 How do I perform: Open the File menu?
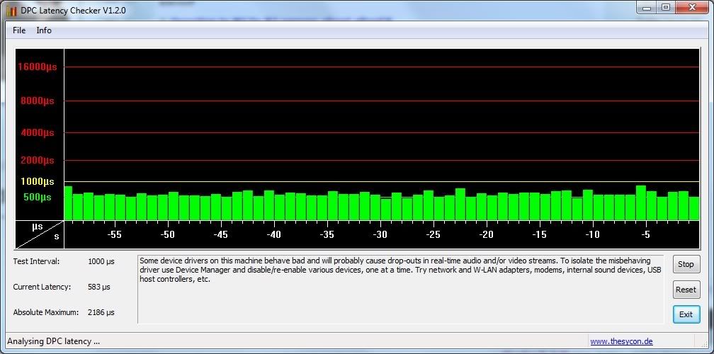[19, 30]
